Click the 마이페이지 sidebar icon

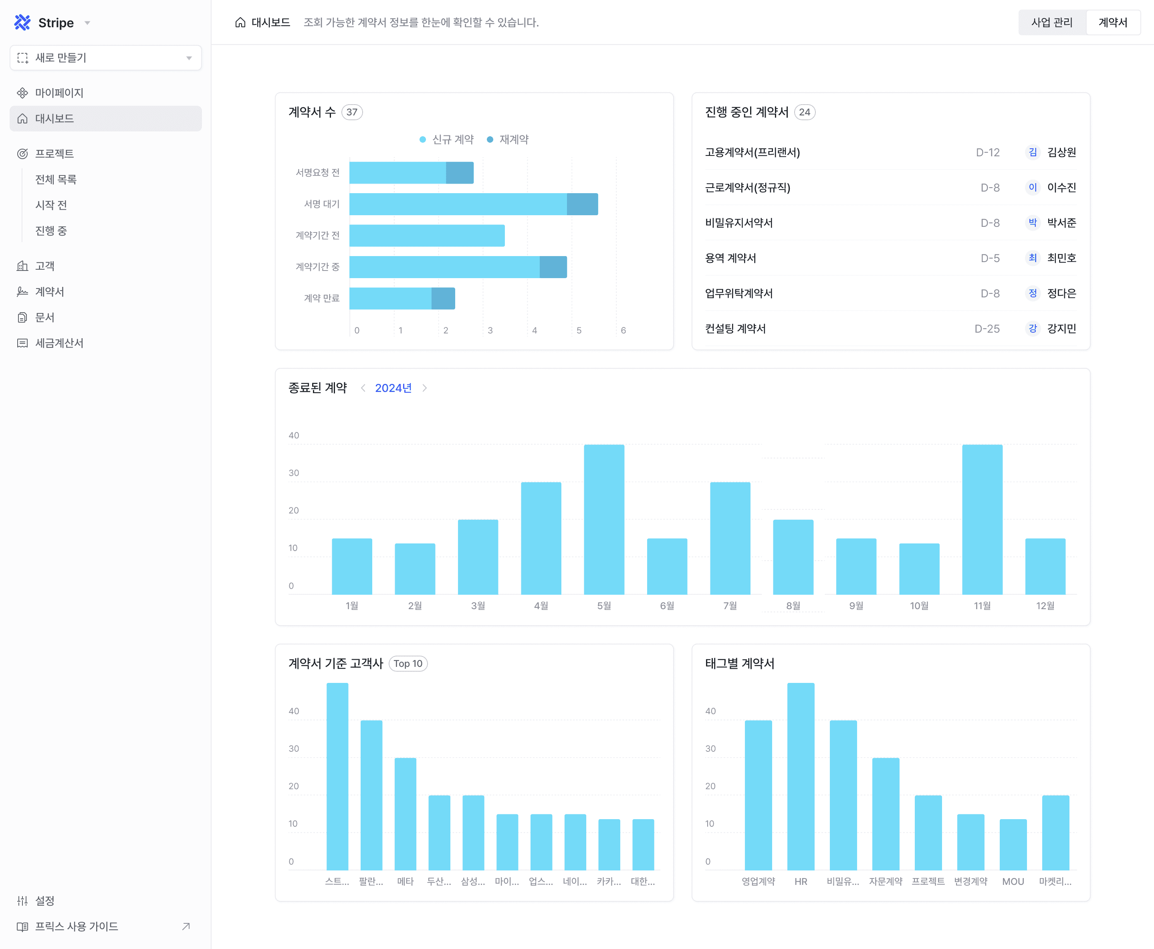point(22,93)
